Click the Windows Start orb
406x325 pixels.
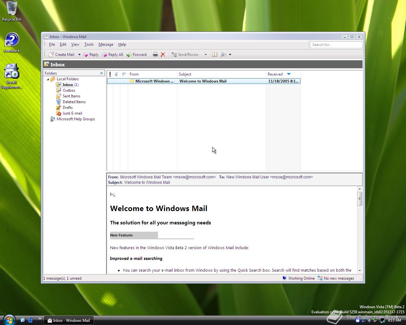(9, 320)
